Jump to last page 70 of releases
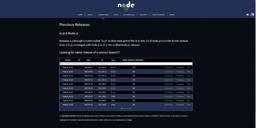 130,109
